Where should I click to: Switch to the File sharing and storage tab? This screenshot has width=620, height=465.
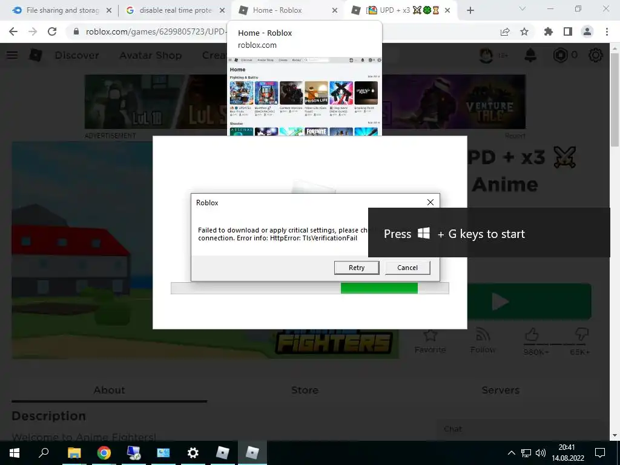point(62,10)
